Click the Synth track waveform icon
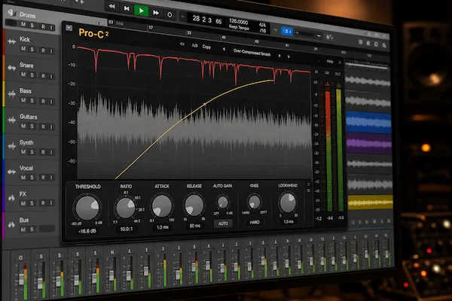 tap(11, 146)
